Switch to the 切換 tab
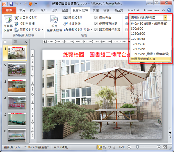 (54, 10)
